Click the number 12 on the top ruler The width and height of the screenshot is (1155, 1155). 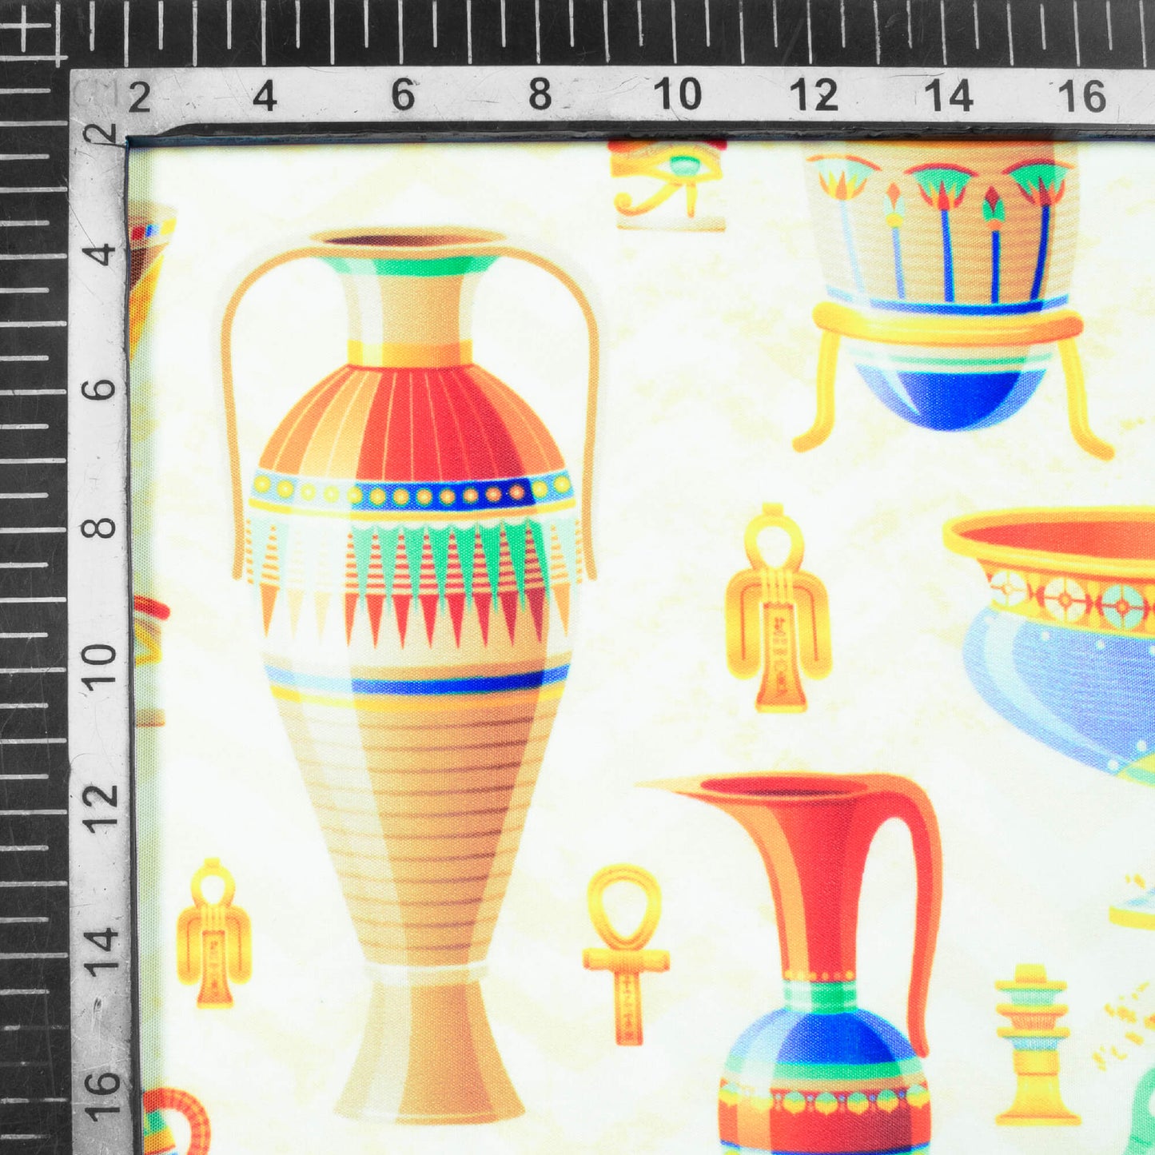(x=813, y=96)
